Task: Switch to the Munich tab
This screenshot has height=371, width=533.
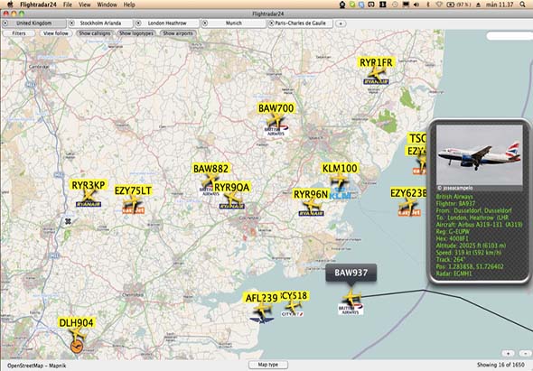Action: coord(234,23)
